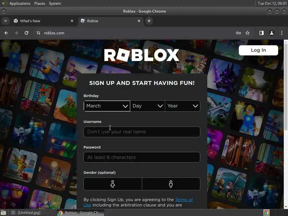Viewport: 288px width, 216px height.
Task: View site information icon in address bar
Action: click(38, 33)
